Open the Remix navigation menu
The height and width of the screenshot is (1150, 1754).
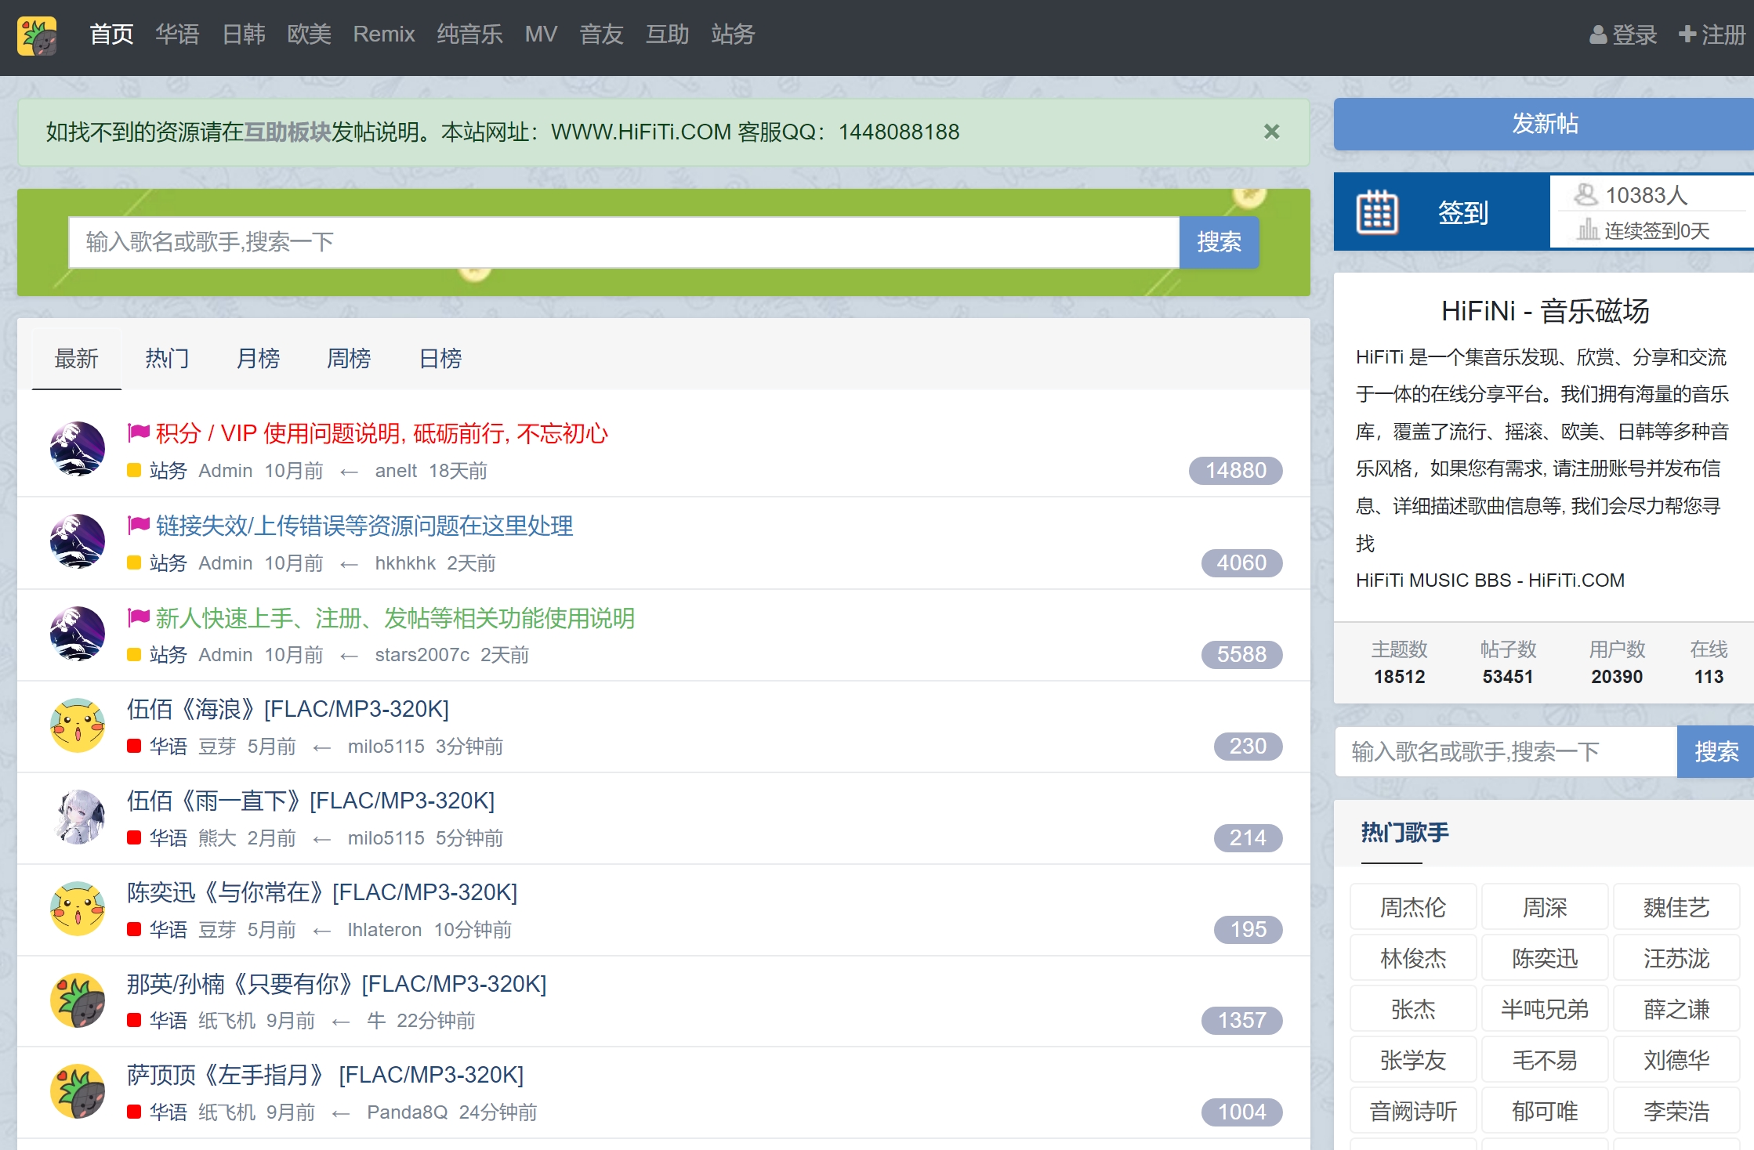[x=383, y=34]
